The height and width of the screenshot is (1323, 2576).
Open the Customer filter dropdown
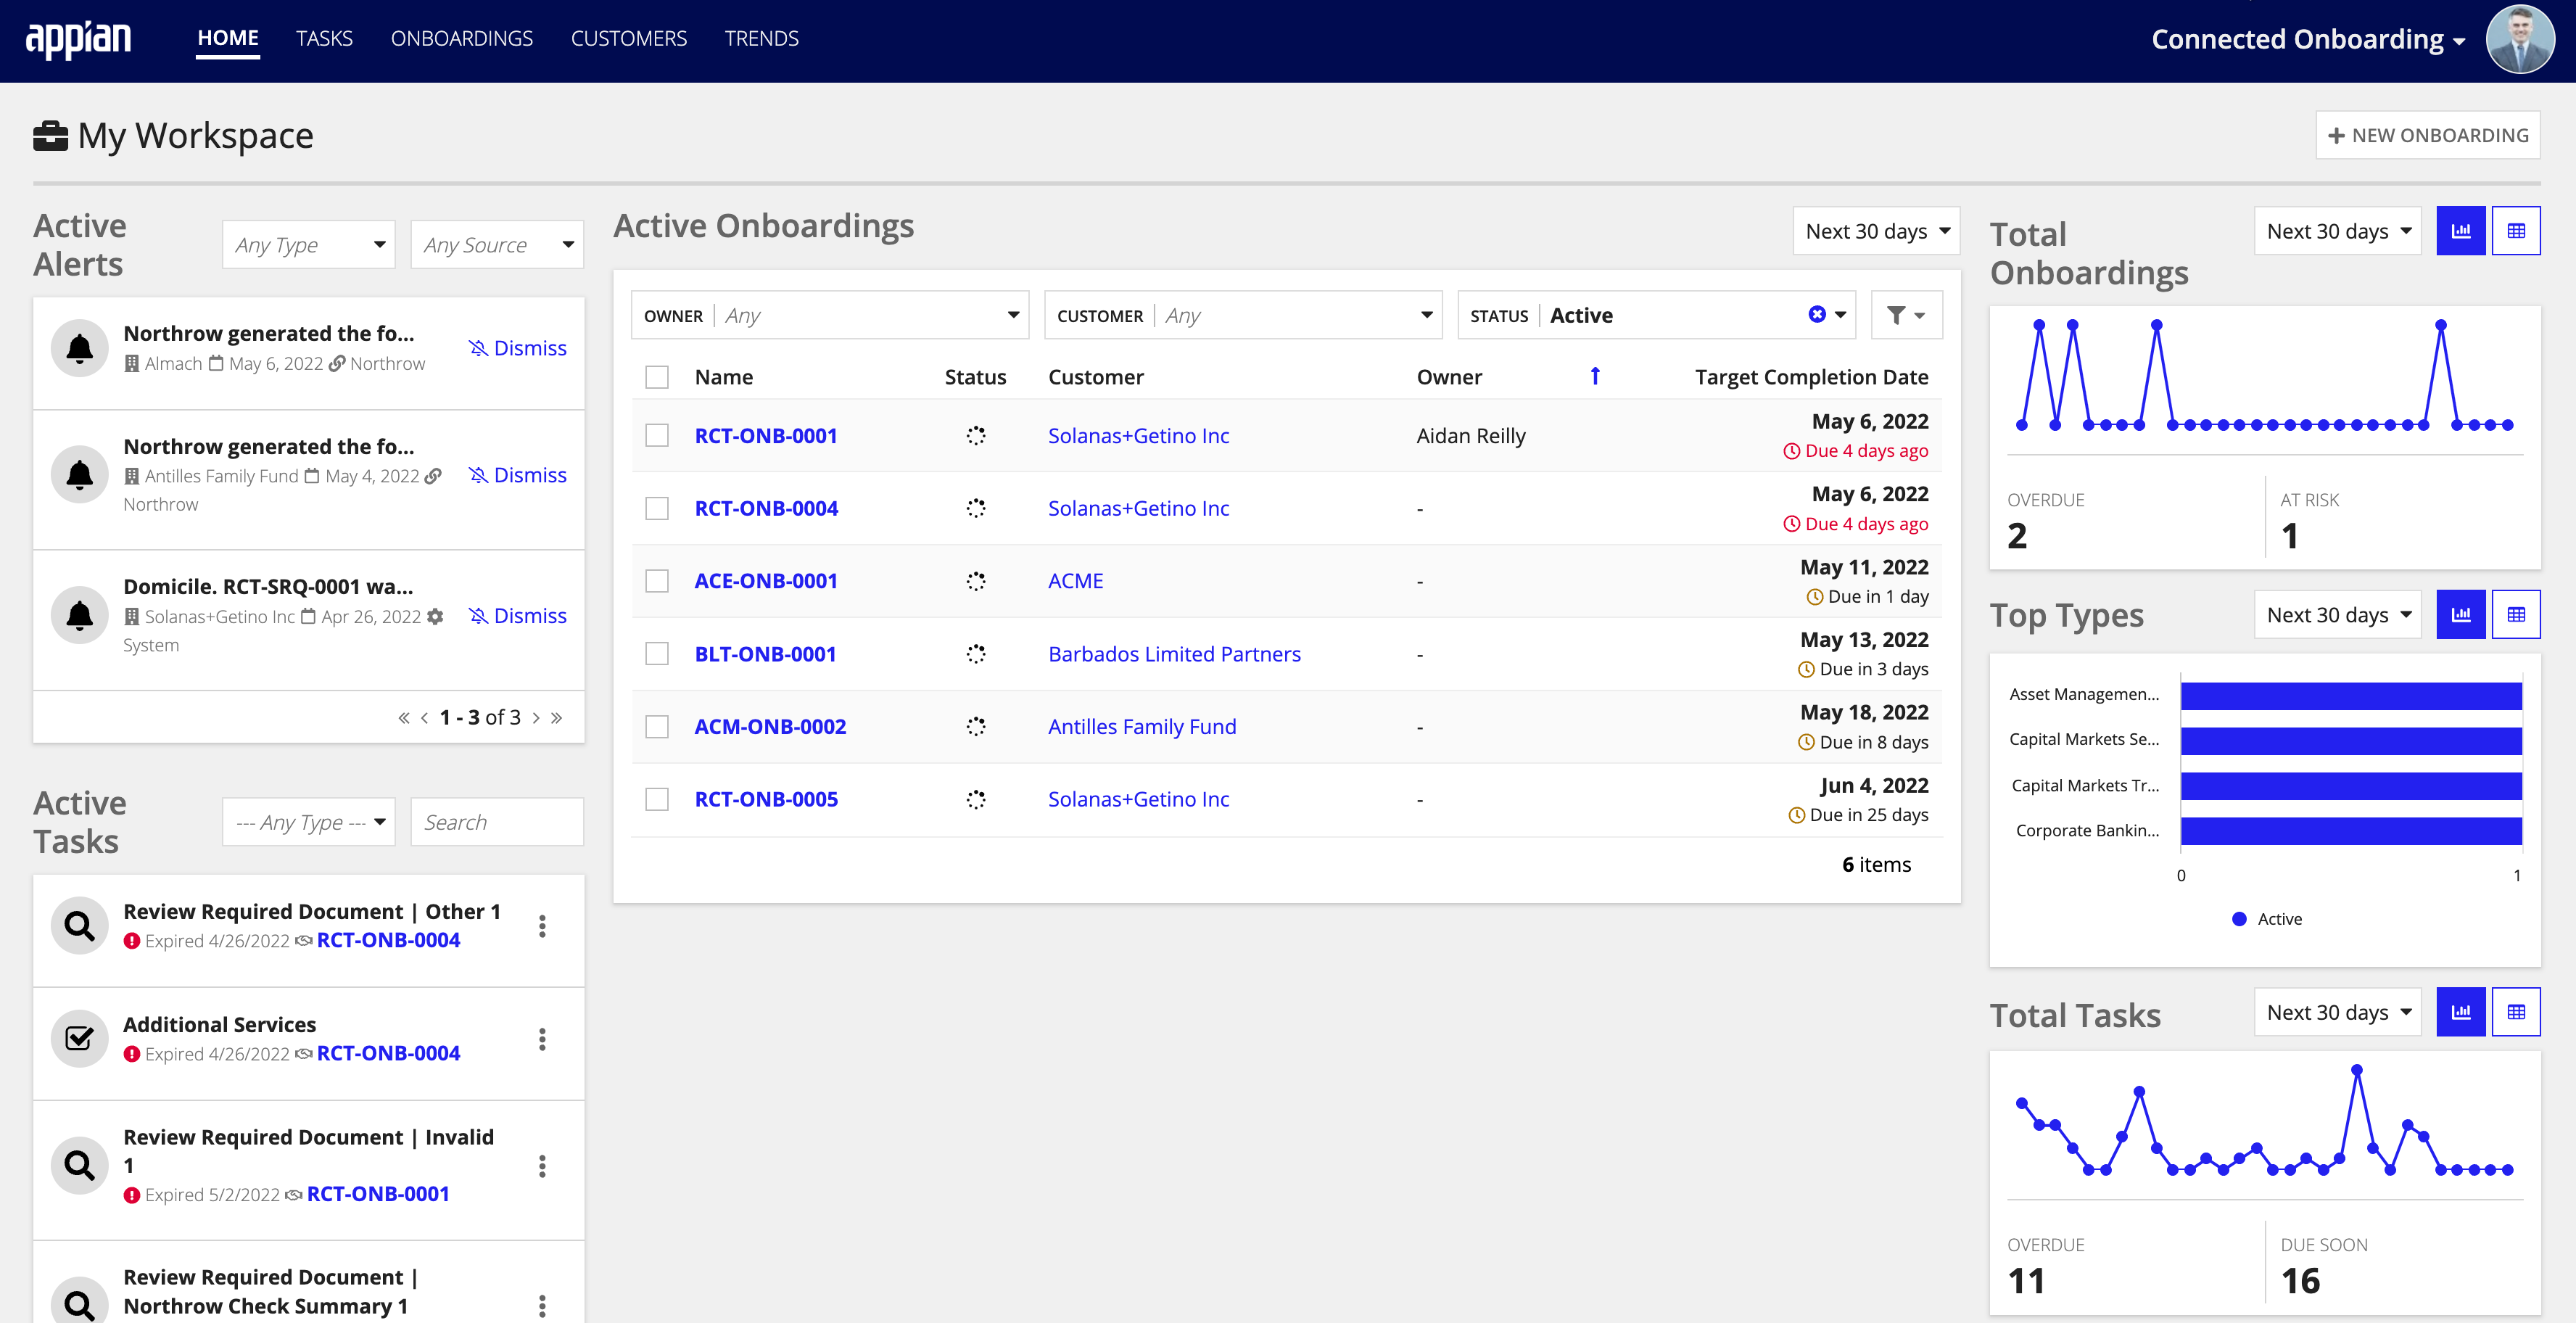point(1243,315)
